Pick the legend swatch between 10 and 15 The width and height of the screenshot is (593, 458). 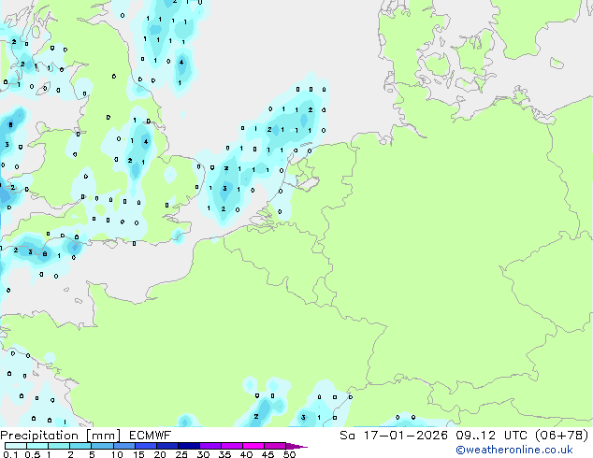point(123,446)
